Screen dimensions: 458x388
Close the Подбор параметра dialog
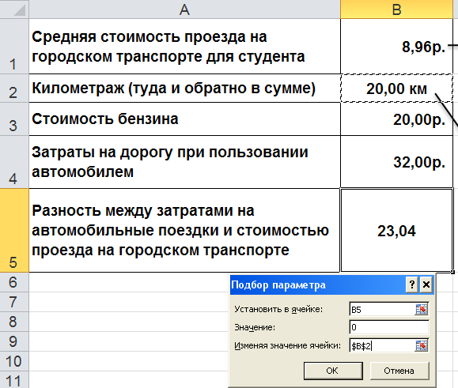426,284
